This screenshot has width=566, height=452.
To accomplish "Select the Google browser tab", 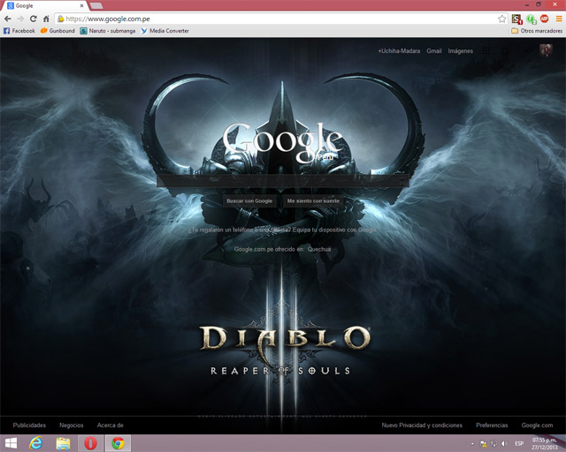I will pos(45,6).
